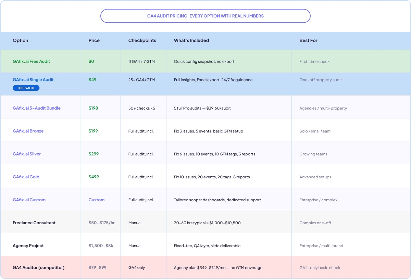Image resolution: width=411 pixels, height=279 pixels.
Task: Click Tailored scope: dashboards, dedicated support
Action: pos(217,200)
